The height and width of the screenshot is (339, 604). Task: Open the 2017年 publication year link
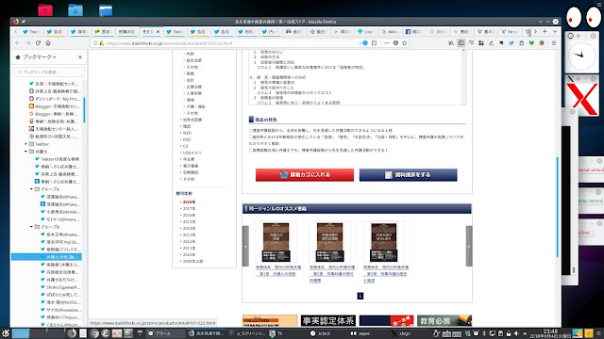pos(189,209)
